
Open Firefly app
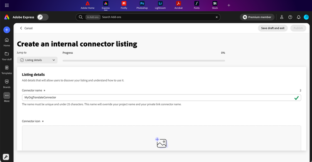tap(124, 5)
